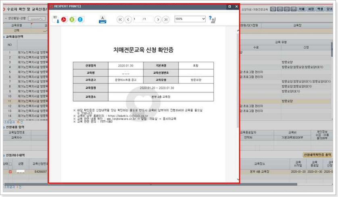Click the 2020.01.30 application date in the report
The width and height of the screenshot is (338, 197).
126,66
